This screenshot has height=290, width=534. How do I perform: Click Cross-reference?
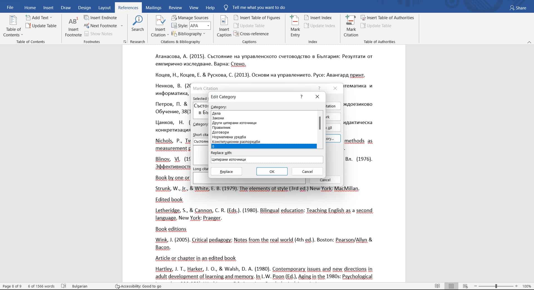click(x=251, y=34)
